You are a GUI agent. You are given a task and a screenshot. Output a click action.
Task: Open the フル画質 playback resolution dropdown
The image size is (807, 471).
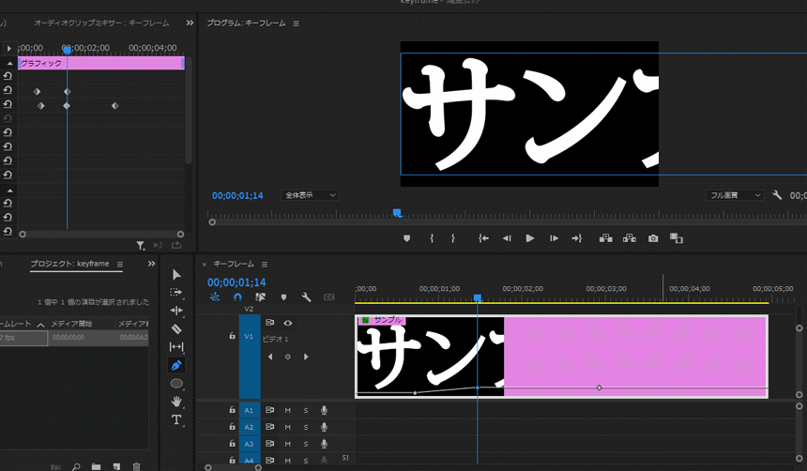734,195
